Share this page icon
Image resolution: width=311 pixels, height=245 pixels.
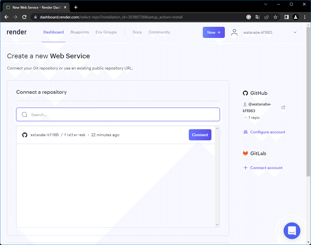click(x=266, y=17)
